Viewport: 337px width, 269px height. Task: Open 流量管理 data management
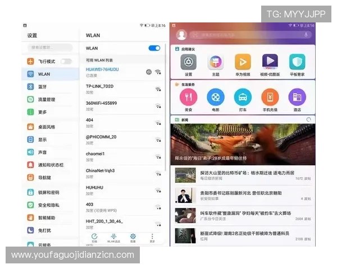[51, 99]
